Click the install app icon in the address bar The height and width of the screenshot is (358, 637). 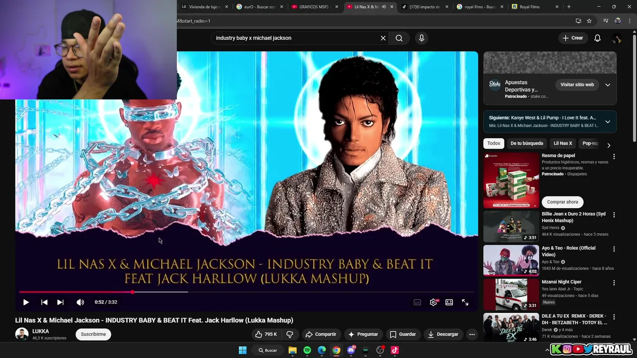point(578,21)
